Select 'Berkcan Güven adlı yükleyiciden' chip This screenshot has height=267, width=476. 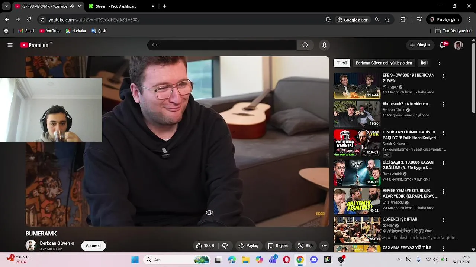click(x=384, y=63)
